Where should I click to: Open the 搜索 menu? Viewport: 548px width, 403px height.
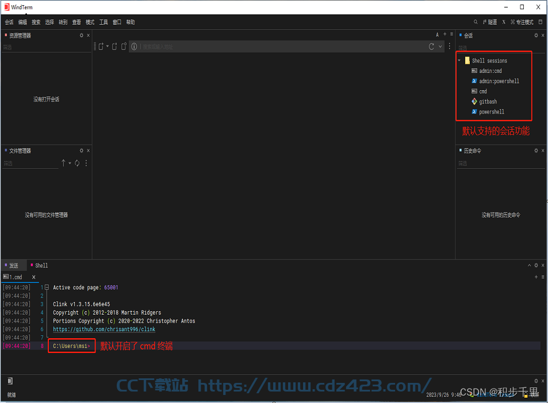coord(36,22)
